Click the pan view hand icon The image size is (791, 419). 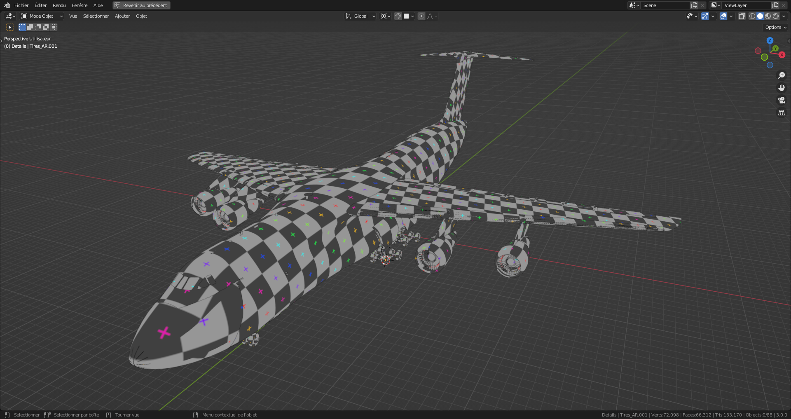[x=781, y=88]
